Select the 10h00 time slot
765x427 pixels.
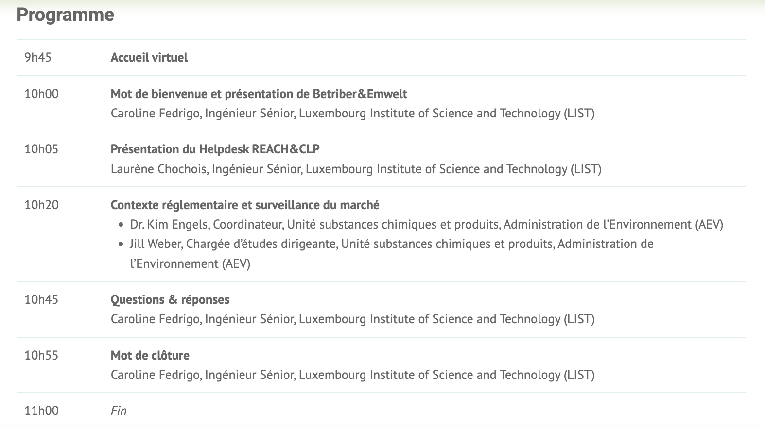click(x=41, y=94)
